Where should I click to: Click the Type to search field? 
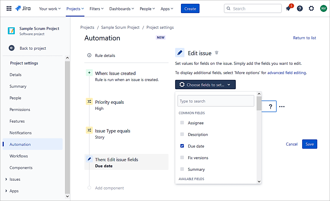pos(216,101)
